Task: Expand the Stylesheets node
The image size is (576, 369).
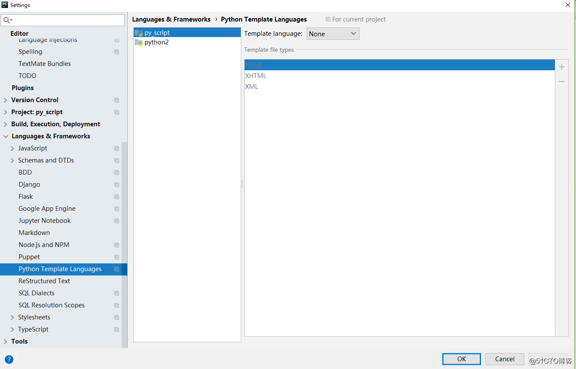Action: [13, 317]
